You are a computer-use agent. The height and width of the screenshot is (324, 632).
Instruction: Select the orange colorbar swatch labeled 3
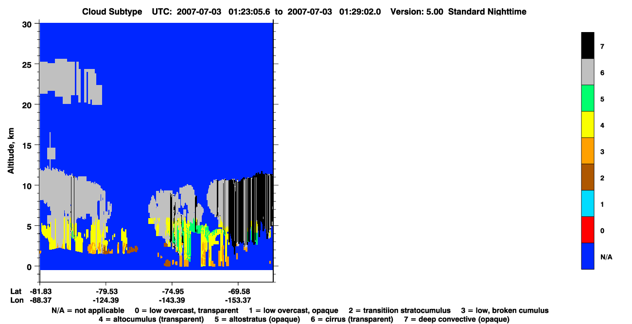coord(587,151)
